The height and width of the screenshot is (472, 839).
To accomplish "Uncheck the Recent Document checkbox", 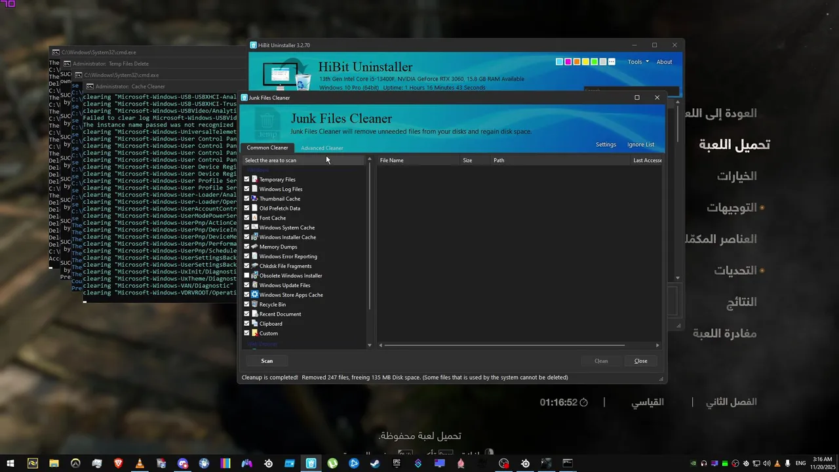I will coord(246,314).
